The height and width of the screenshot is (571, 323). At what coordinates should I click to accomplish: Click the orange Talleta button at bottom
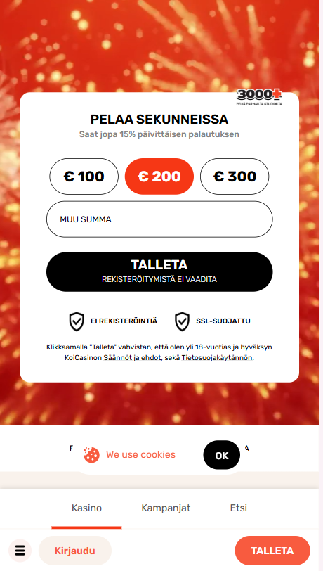(272, 551)
